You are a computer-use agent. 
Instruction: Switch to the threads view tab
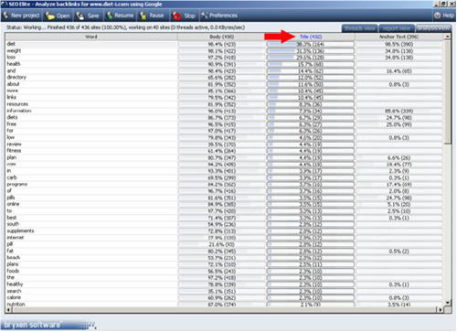360,28
